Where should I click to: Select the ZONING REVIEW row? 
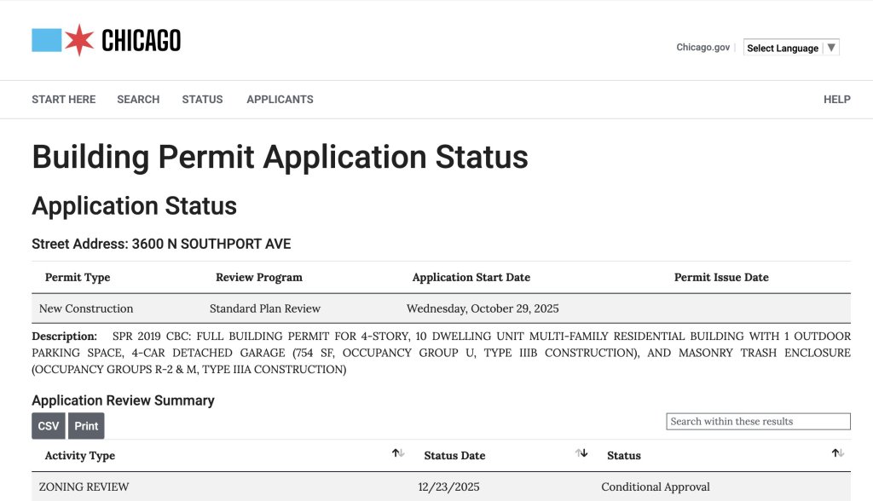(84, 487)
